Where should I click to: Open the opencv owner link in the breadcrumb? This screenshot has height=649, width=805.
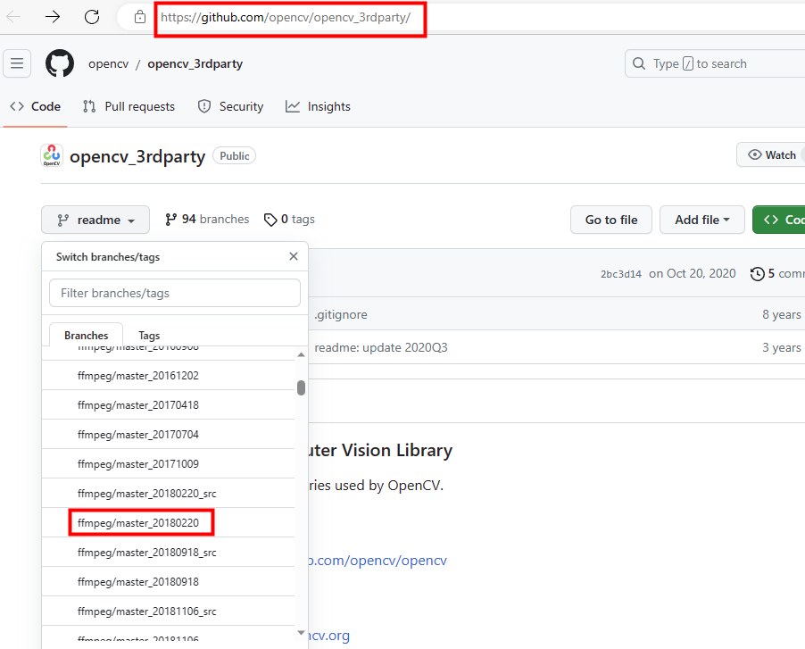(108, 63)
